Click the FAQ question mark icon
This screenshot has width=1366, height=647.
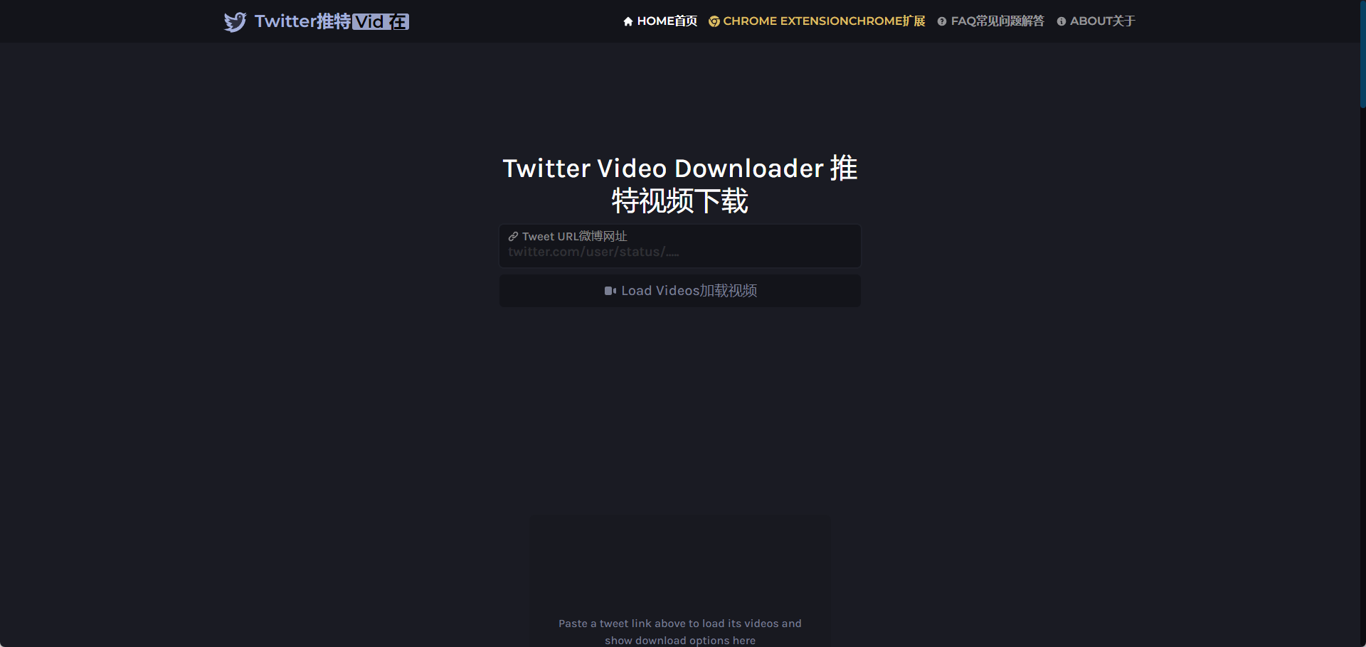tap(942, 21)
